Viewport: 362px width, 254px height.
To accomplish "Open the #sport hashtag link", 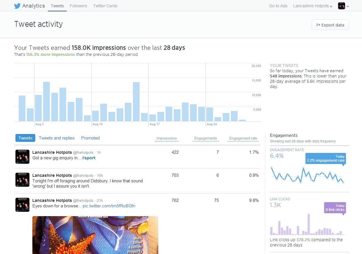I will point(89,158).
